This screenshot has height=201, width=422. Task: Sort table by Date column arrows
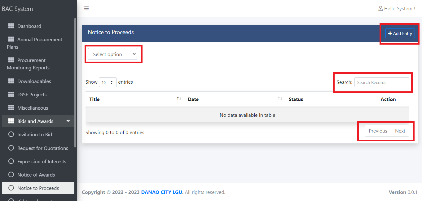pos(280,99)
